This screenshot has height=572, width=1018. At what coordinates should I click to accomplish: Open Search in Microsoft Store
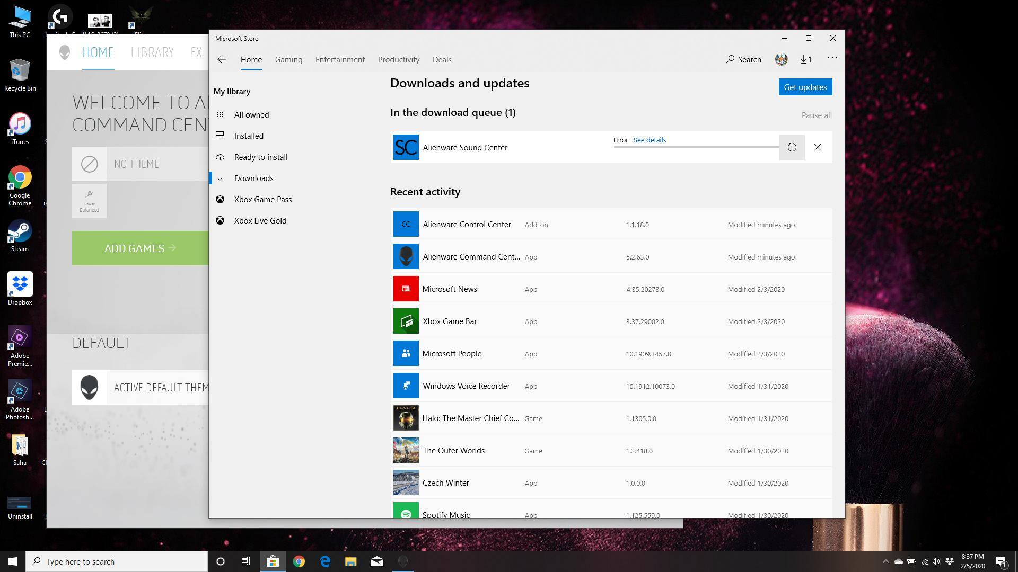[x=743, y=59]
